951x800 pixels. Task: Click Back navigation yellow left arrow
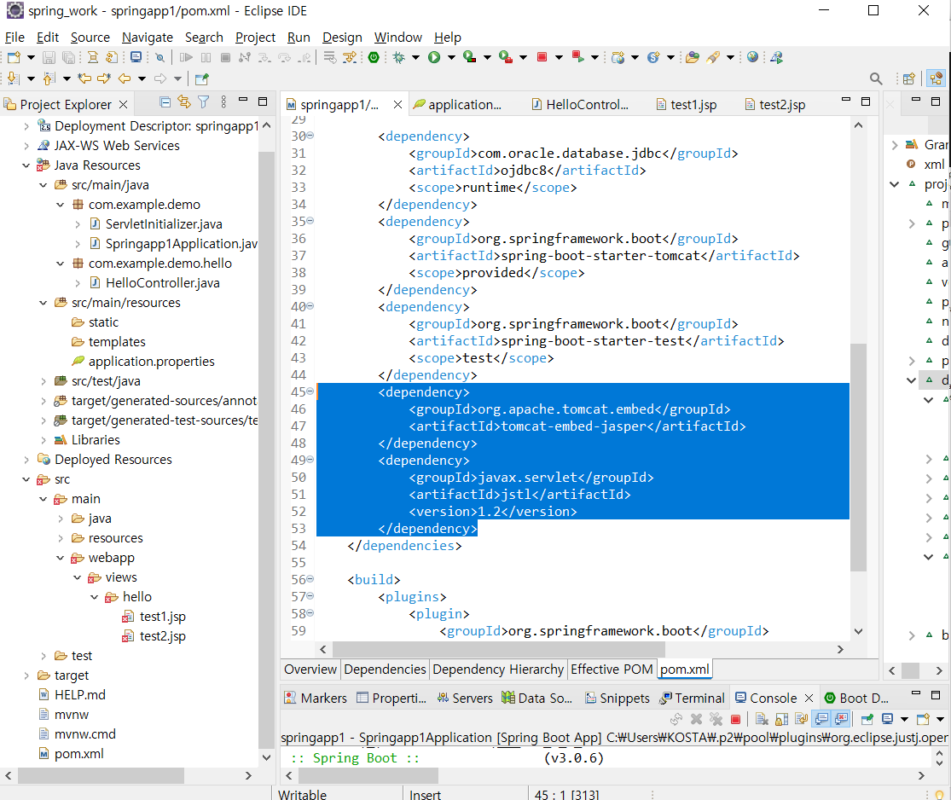[125, 78]
